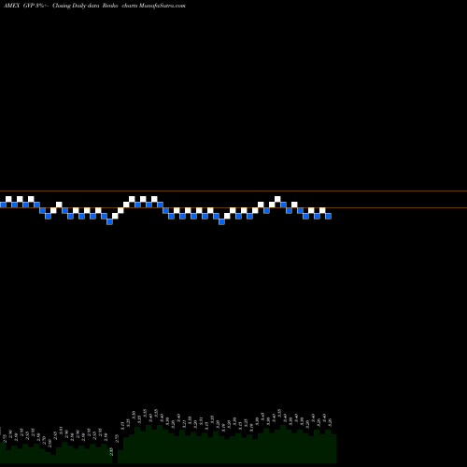Image resolution: width=467 pixels, height=467 pixels.
Task: Click the AMEX exchange label in the title
Action: coord(11,6)
